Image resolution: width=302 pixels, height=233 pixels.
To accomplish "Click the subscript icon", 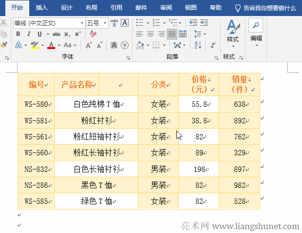I will (x=67, y=34).
